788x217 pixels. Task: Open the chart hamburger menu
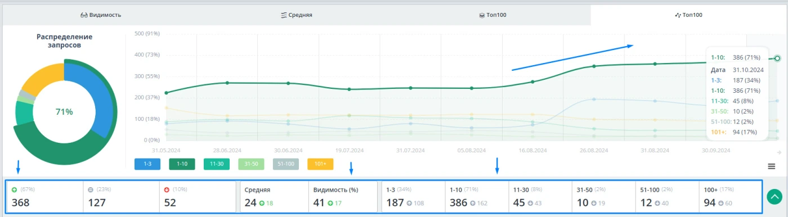(772, 166)
